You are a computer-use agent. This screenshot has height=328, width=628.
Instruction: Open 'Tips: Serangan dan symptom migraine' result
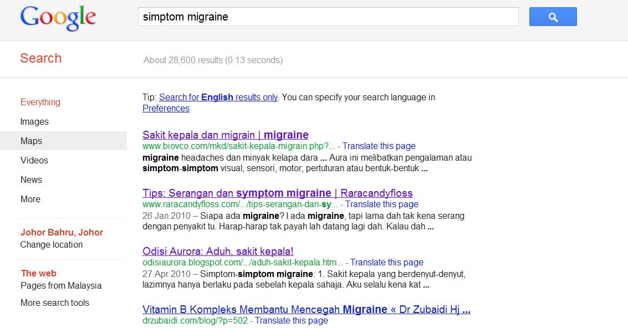[278, 193]
